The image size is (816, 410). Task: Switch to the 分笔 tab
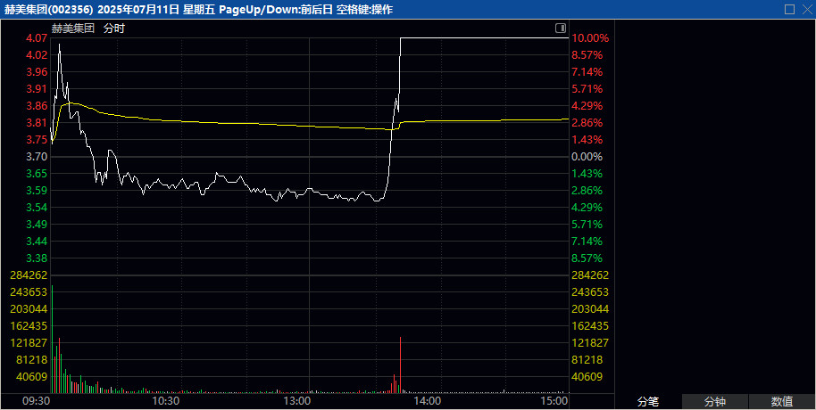[647, 402]
